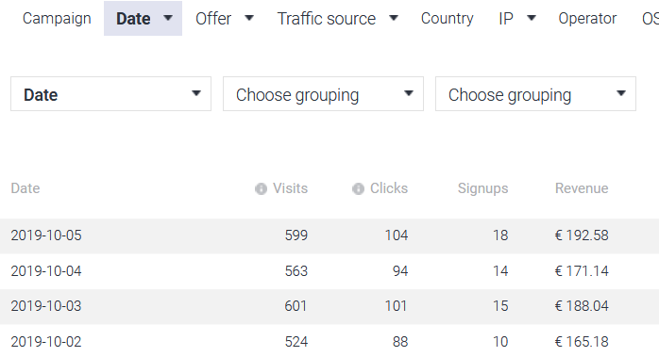Sort by the Date column header
The image size is (659, 357).
click(25, 188)
